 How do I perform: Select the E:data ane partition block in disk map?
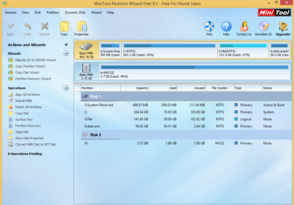280,50
